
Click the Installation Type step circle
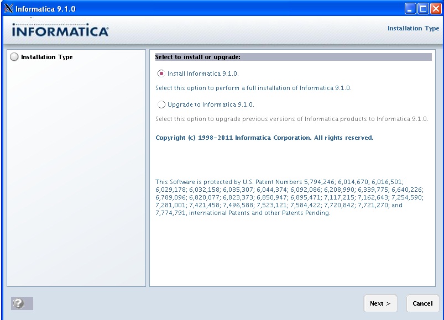(13, 56)
